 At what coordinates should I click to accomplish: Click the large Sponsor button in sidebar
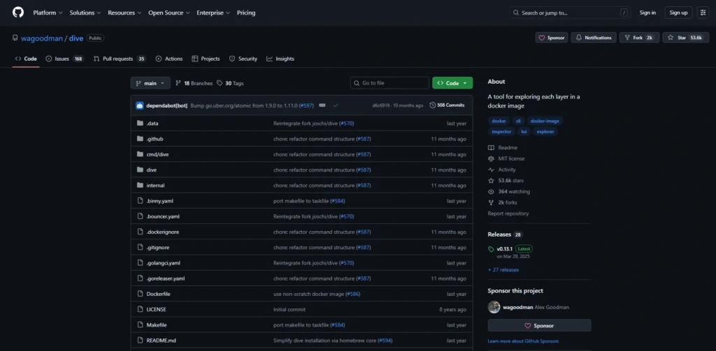(x=539, y=325)
